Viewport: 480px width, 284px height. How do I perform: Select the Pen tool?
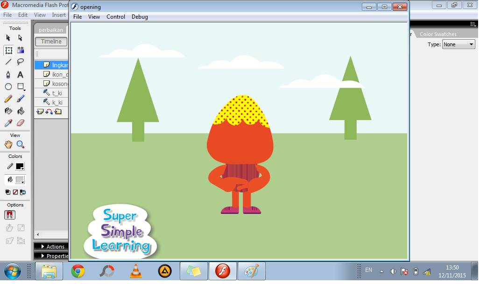click(x=8, y=74)
